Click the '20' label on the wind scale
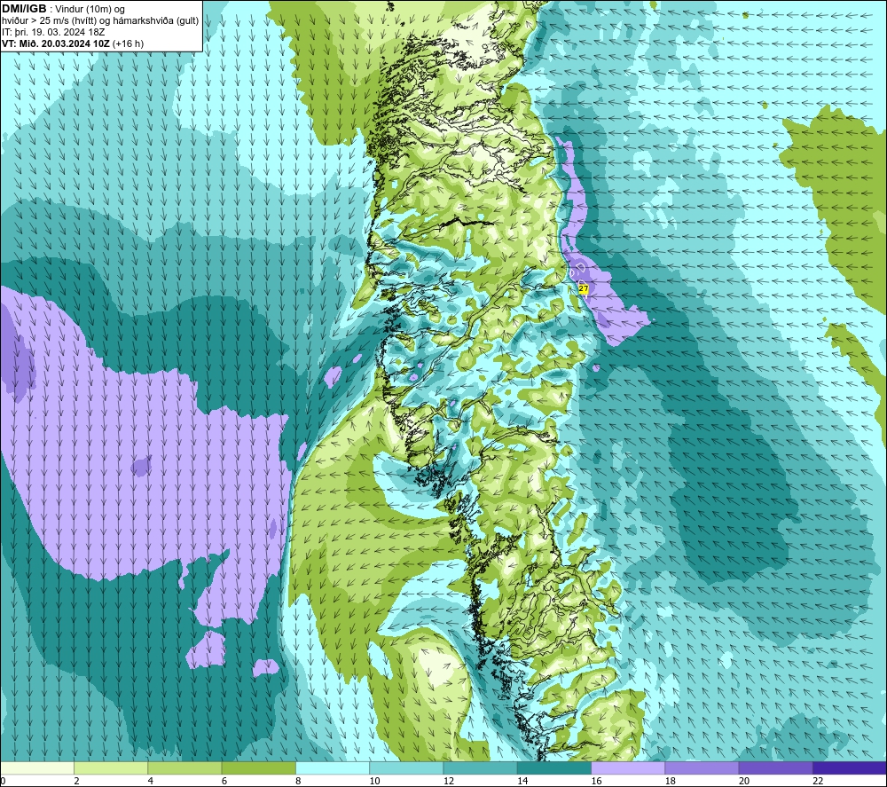Screen dimensions: 887x787 click(744, 781)
